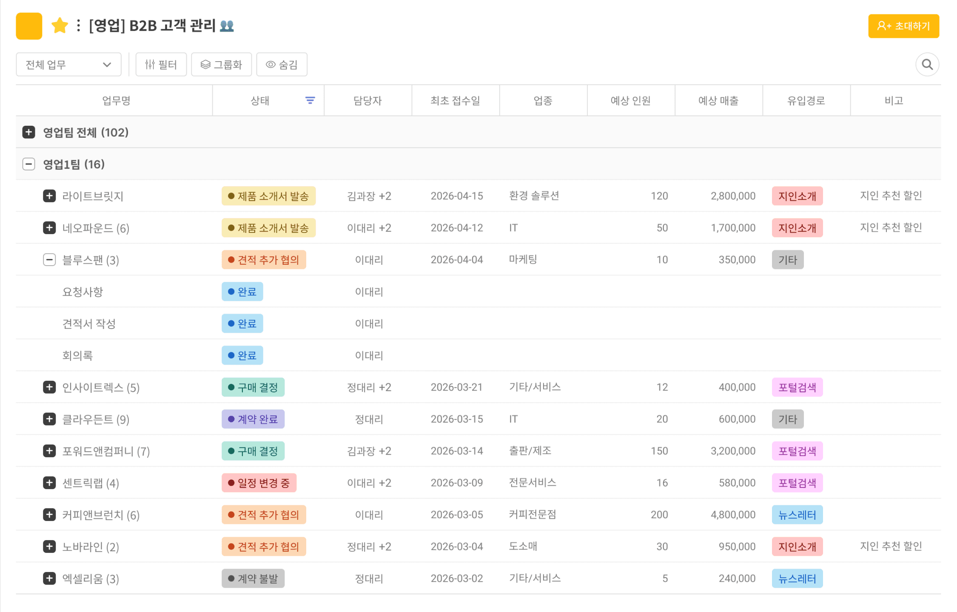Toggle the 숨김 hide columns button
Screen dimensions: 957x612
pos(282,65)
